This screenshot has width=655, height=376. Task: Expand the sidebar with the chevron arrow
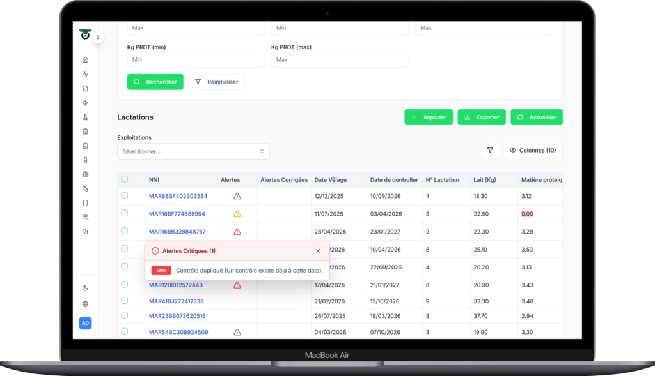point(98,37)
